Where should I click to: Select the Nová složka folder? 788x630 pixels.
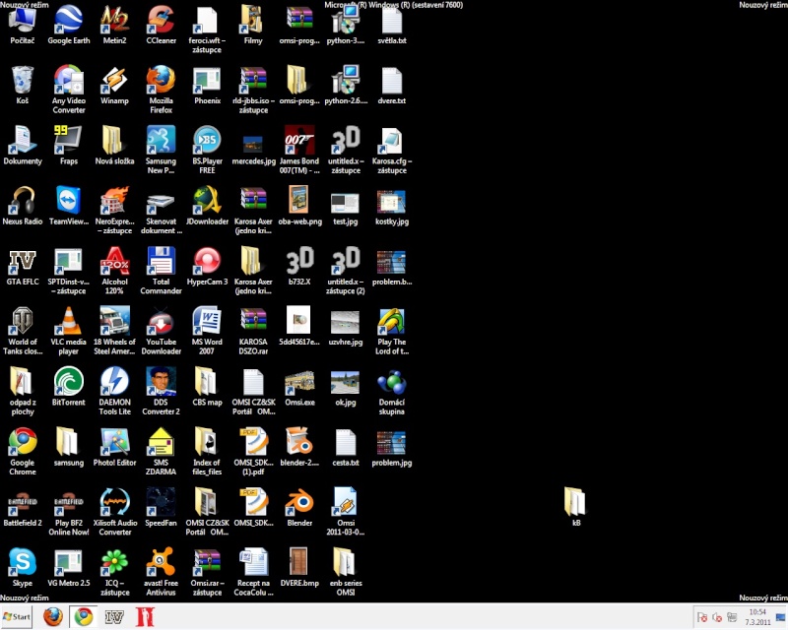pos(114,146)
